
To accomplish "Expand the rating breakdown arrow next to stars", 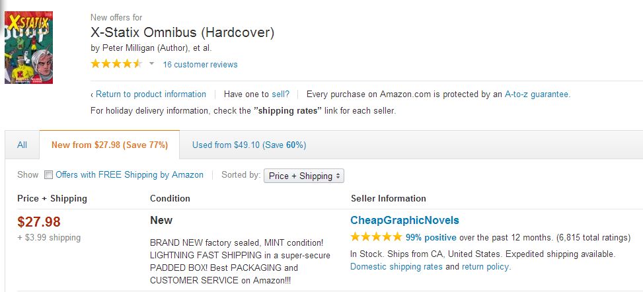I will [151, 64].
